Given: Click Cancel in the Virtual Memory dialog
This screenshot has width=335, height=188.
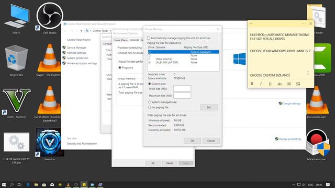Looking at the screenshot, I should coord(211,140).
